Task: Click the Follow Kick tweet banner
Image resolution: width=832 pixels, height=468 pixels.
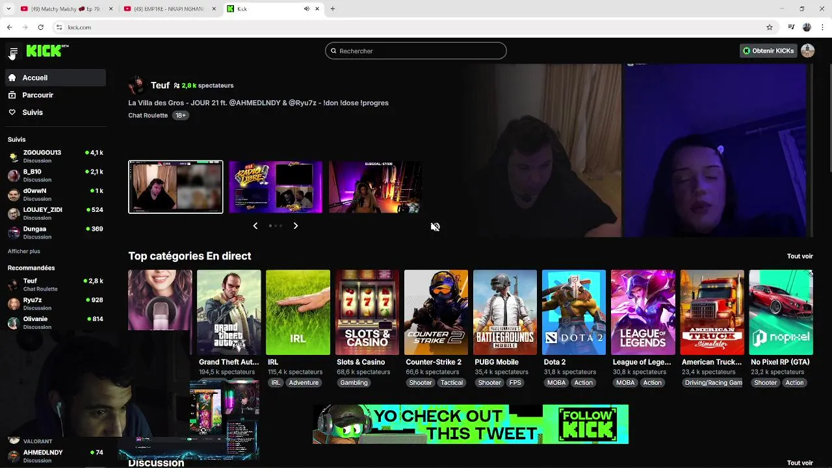Action: [x=471, y=424]
